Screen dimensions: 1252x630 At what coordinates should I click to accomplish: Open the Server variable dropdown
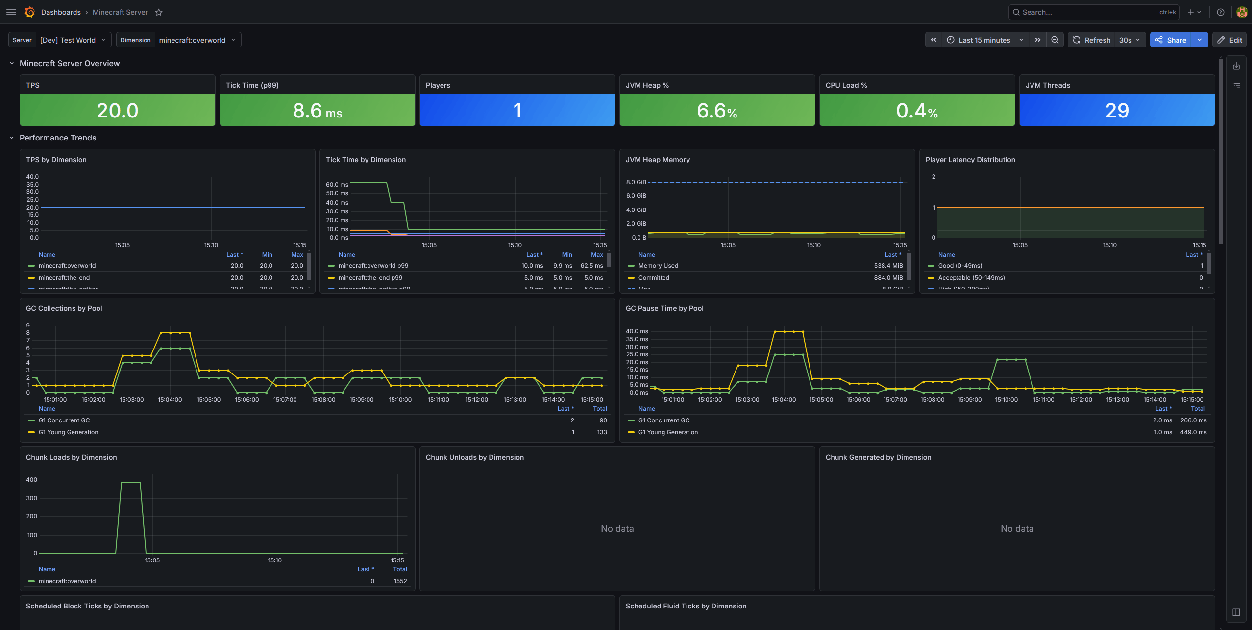(x=73, y=40)
